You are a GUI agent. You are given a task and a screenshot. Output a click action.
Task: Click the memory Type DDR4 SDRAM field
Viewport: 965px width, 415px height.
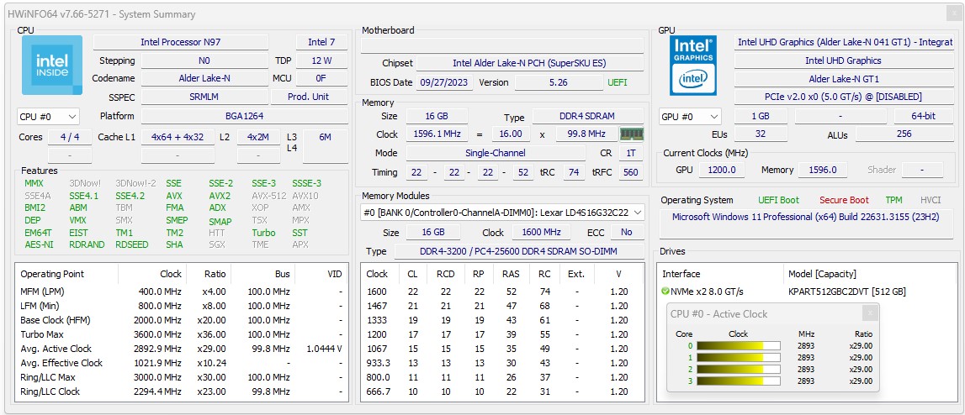(x=588, y=116)
